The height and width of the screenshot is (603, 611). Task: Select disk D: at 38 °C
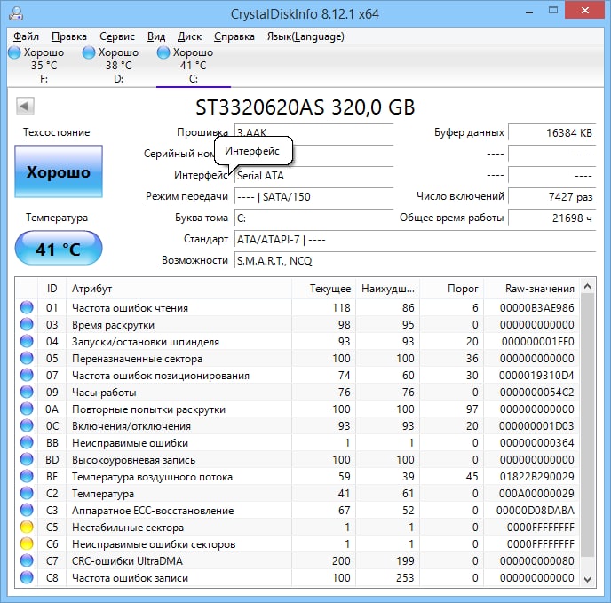pyautogui.click(x=111, y=65)
